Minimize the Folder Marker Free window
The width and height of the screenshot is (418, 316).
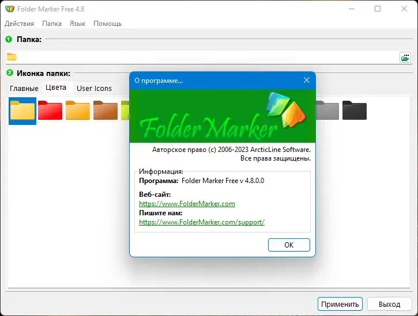coord(352,9)
